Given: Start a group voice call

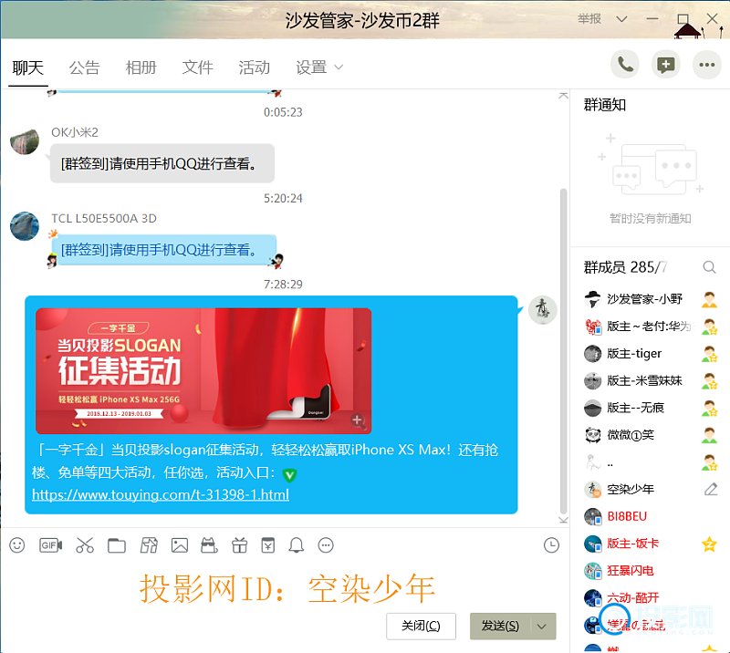Looking at the screenshot, I should [x=625, y=65].
